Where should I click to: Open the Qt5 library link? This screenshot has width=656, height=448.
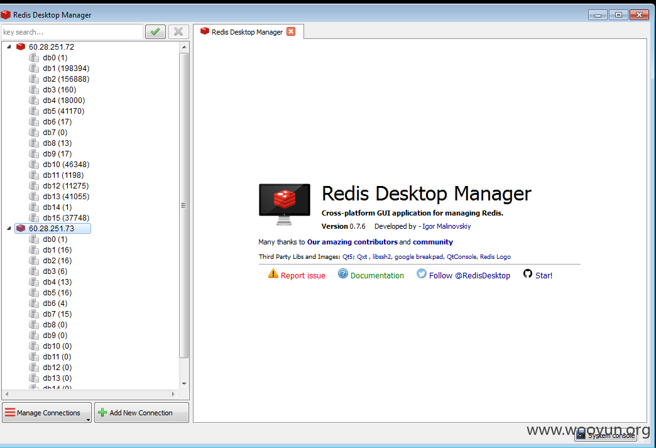[x=347, y=256]
